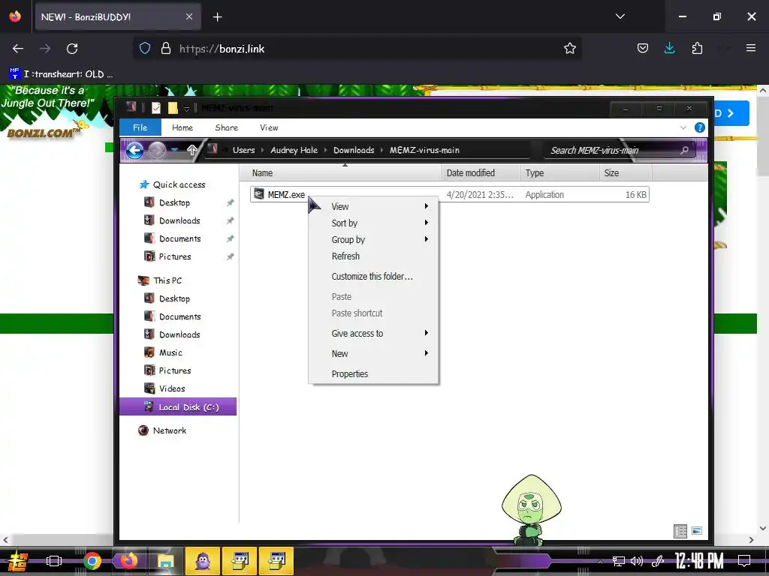Expand Sort by submenu

[x=373, y=223]
